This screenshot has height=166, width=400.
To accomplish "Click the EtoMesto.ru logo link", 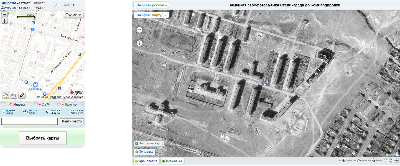I will (392, 155).
